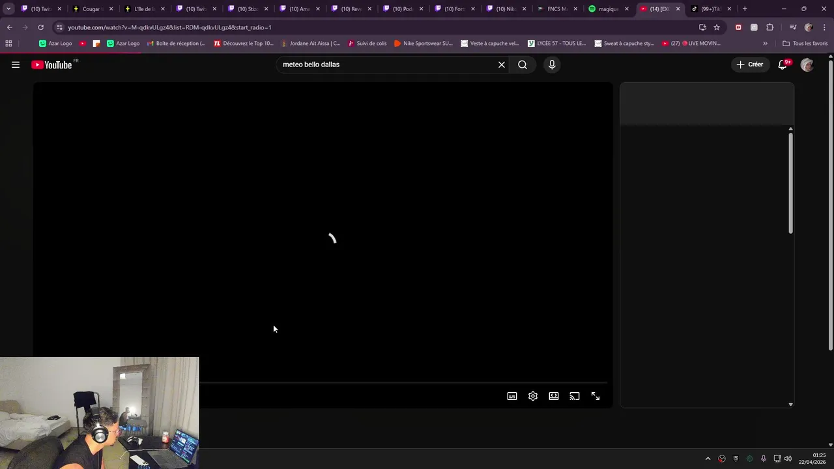Viewport: 834px width, 469px height.
Task: Cast the video to a device
Action: coord(575,396)
